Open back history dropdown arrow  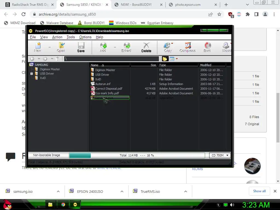[39, 59]
